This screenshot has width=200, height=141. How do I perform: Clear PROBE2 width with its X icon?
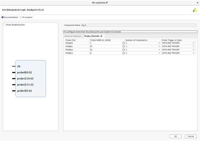coord(123,50)
